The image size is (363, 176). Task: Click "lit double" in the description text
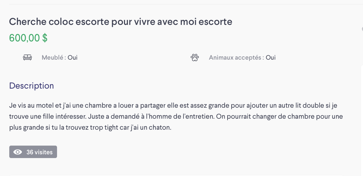click(x=311, y=106)
